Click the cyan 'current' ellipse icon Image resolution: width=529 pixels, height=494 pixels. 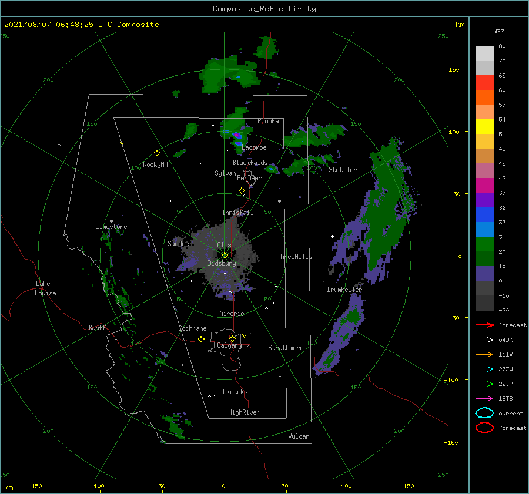pos(484,413)
